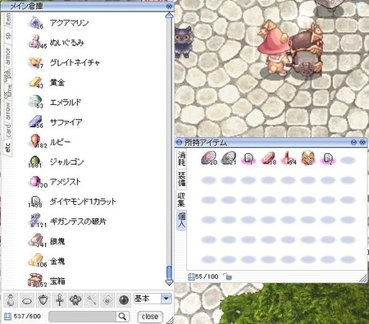
Task: Click the storage scrollbar up arrow
Action: point(169,16)
